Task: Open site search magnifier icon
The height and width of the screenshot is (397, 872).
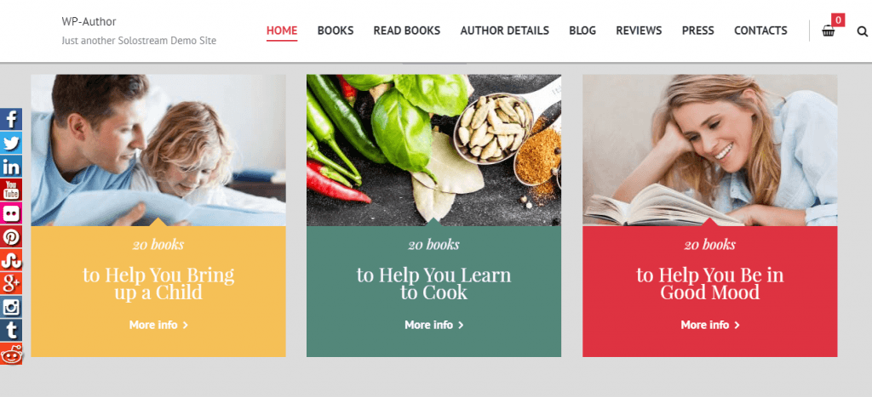Action: pyautogui.click(x=862, y=31)
